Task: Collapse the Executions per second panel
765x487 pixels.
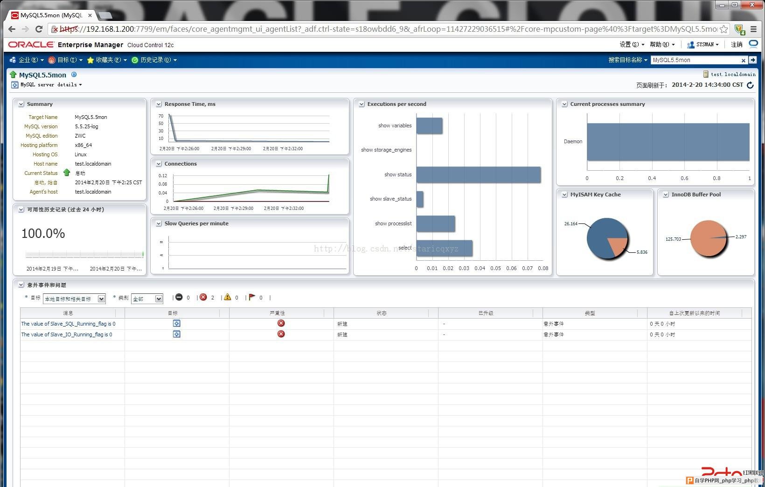Action: coord(362,104)
